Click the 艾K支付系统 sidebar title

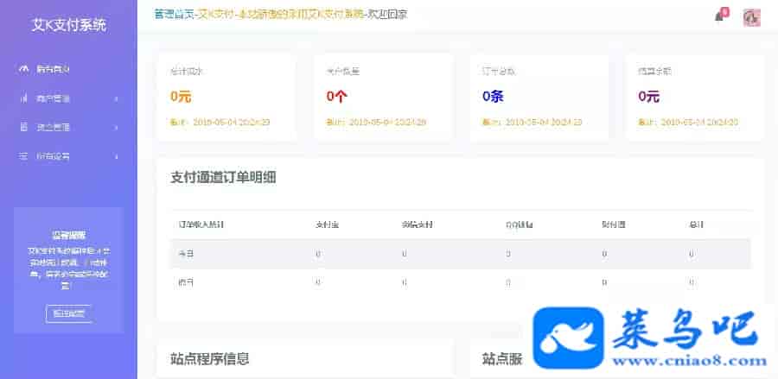click(68, 25)
